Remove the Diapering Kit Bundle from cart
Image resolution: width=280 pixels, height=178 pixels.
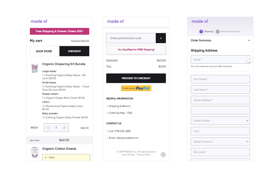coord(34,127)
